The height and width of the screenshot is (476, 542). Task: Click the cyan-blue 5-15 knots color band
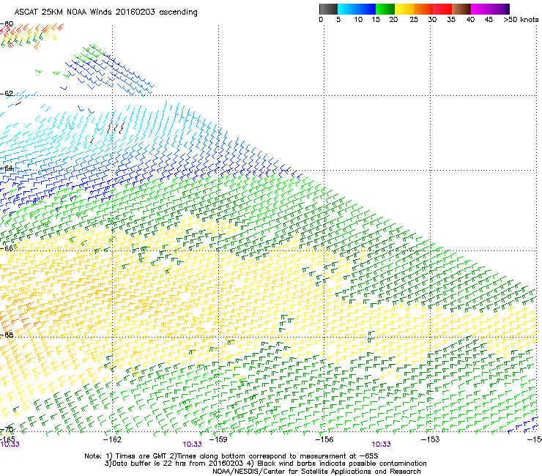pos(357,9)
